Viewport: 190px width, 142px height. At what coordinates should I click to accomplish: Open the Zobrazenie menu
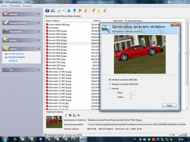15,6
